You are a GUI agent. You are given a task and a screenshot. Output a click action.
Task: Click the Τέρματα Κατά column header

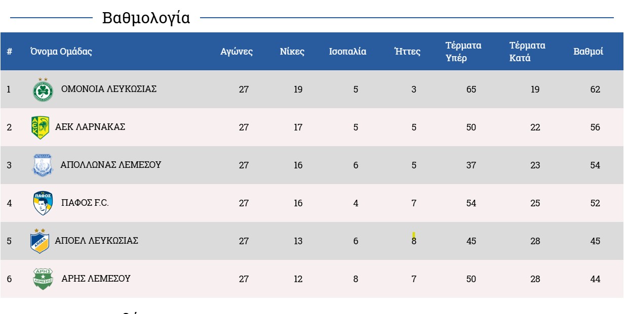(527, 52)
